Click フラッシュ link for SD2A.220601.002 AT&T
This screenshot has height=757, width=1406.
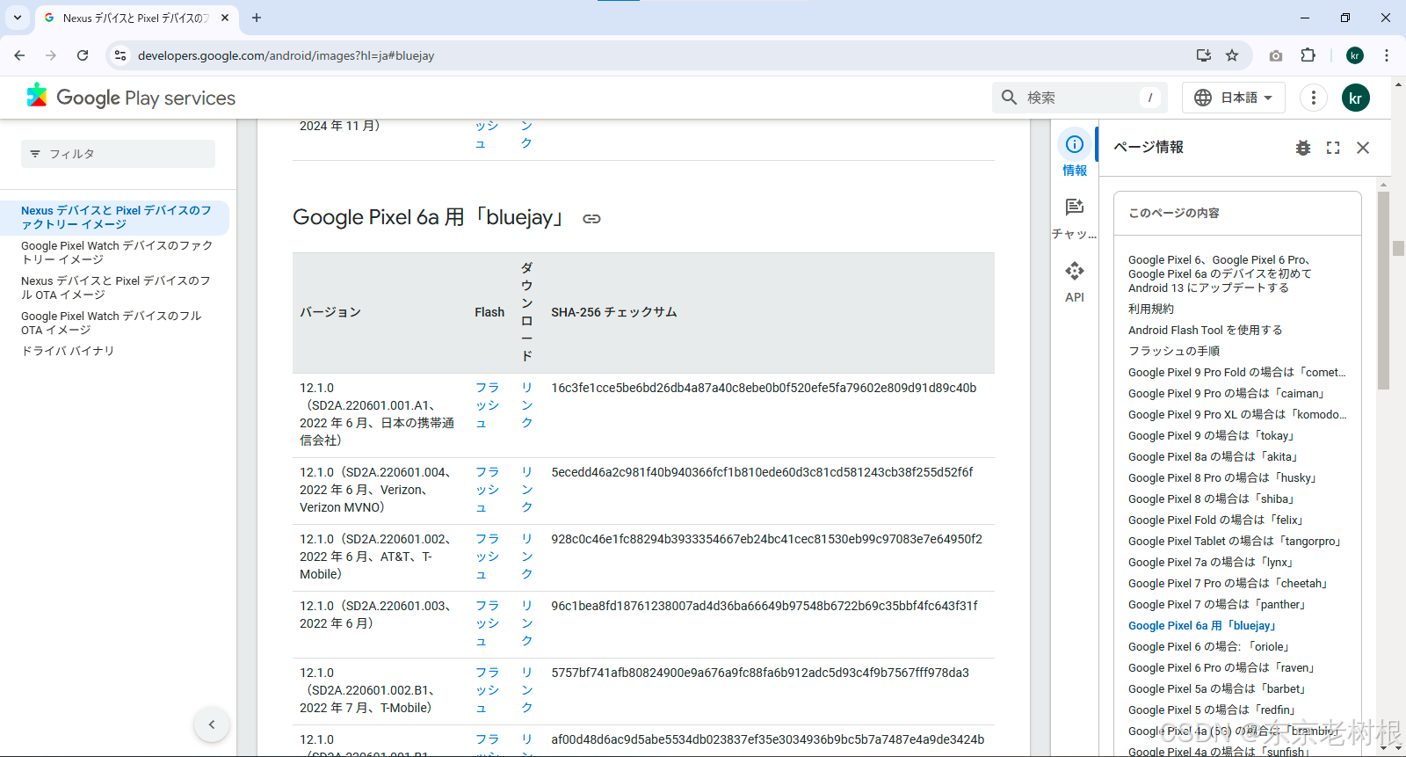pyautogui.click(x=487, y=557)
